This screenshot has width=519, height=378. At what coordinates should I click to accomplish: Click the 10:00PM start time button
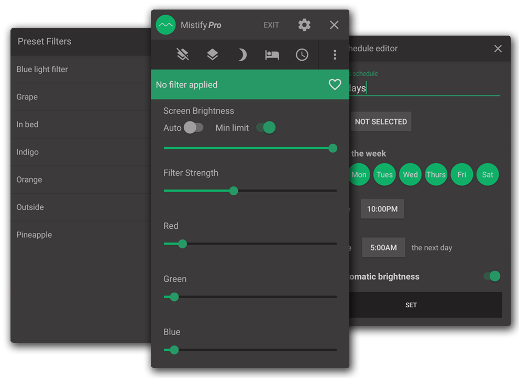[x=382, y=209]
